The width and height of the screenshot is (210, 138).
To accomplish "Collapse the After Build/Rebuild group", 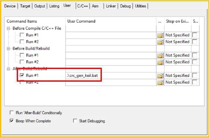I will pos(9,69).
